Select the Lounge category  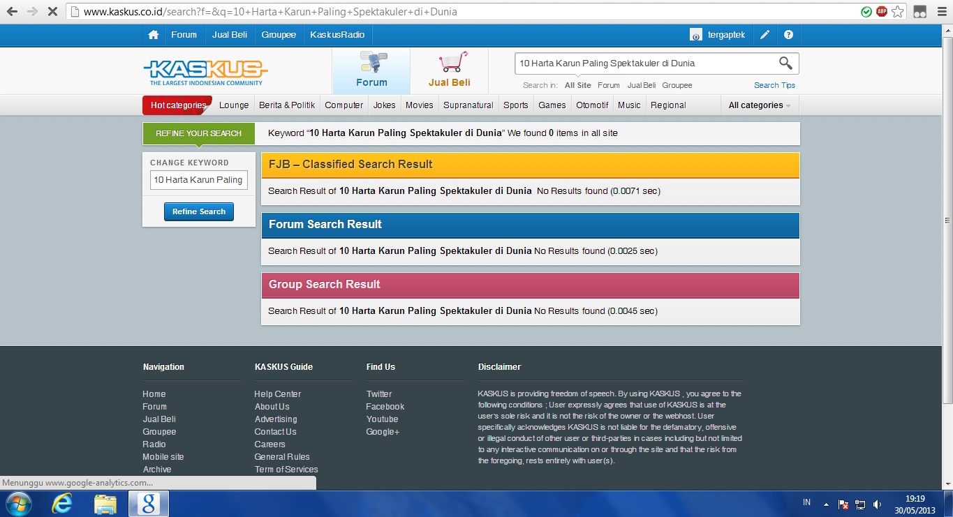coord(234,105)
